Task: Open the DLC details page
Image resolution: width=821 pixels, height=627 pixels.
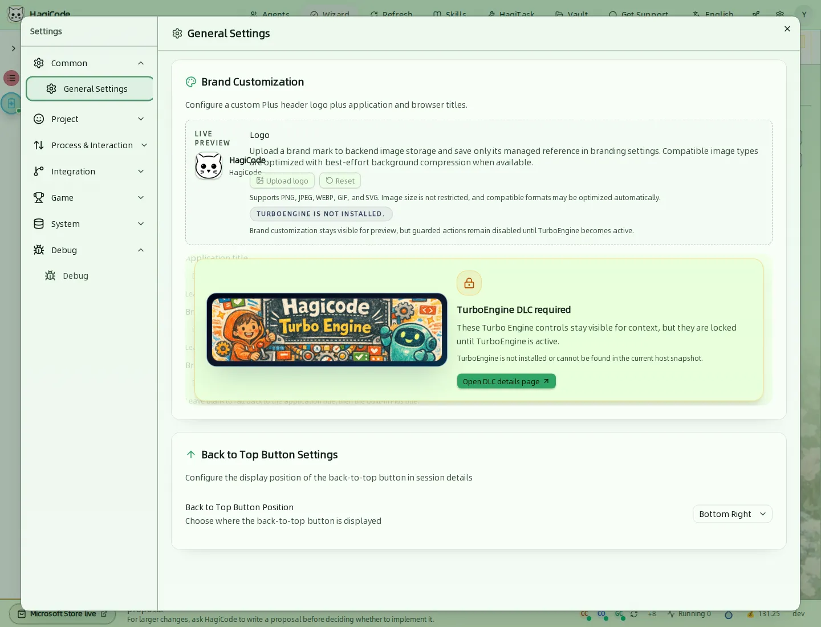Action: (x=506, y=381)
